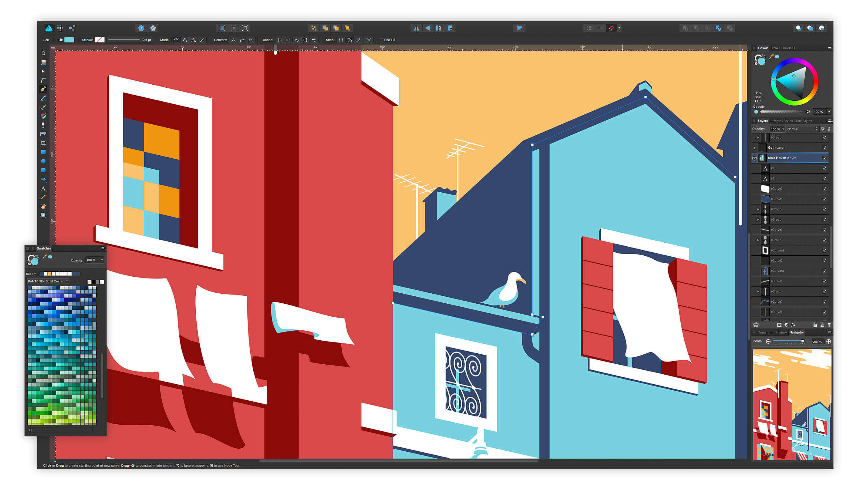The image size is (864, 486).
Task: Select the Vector Crop tool
Action: (43, 143)
